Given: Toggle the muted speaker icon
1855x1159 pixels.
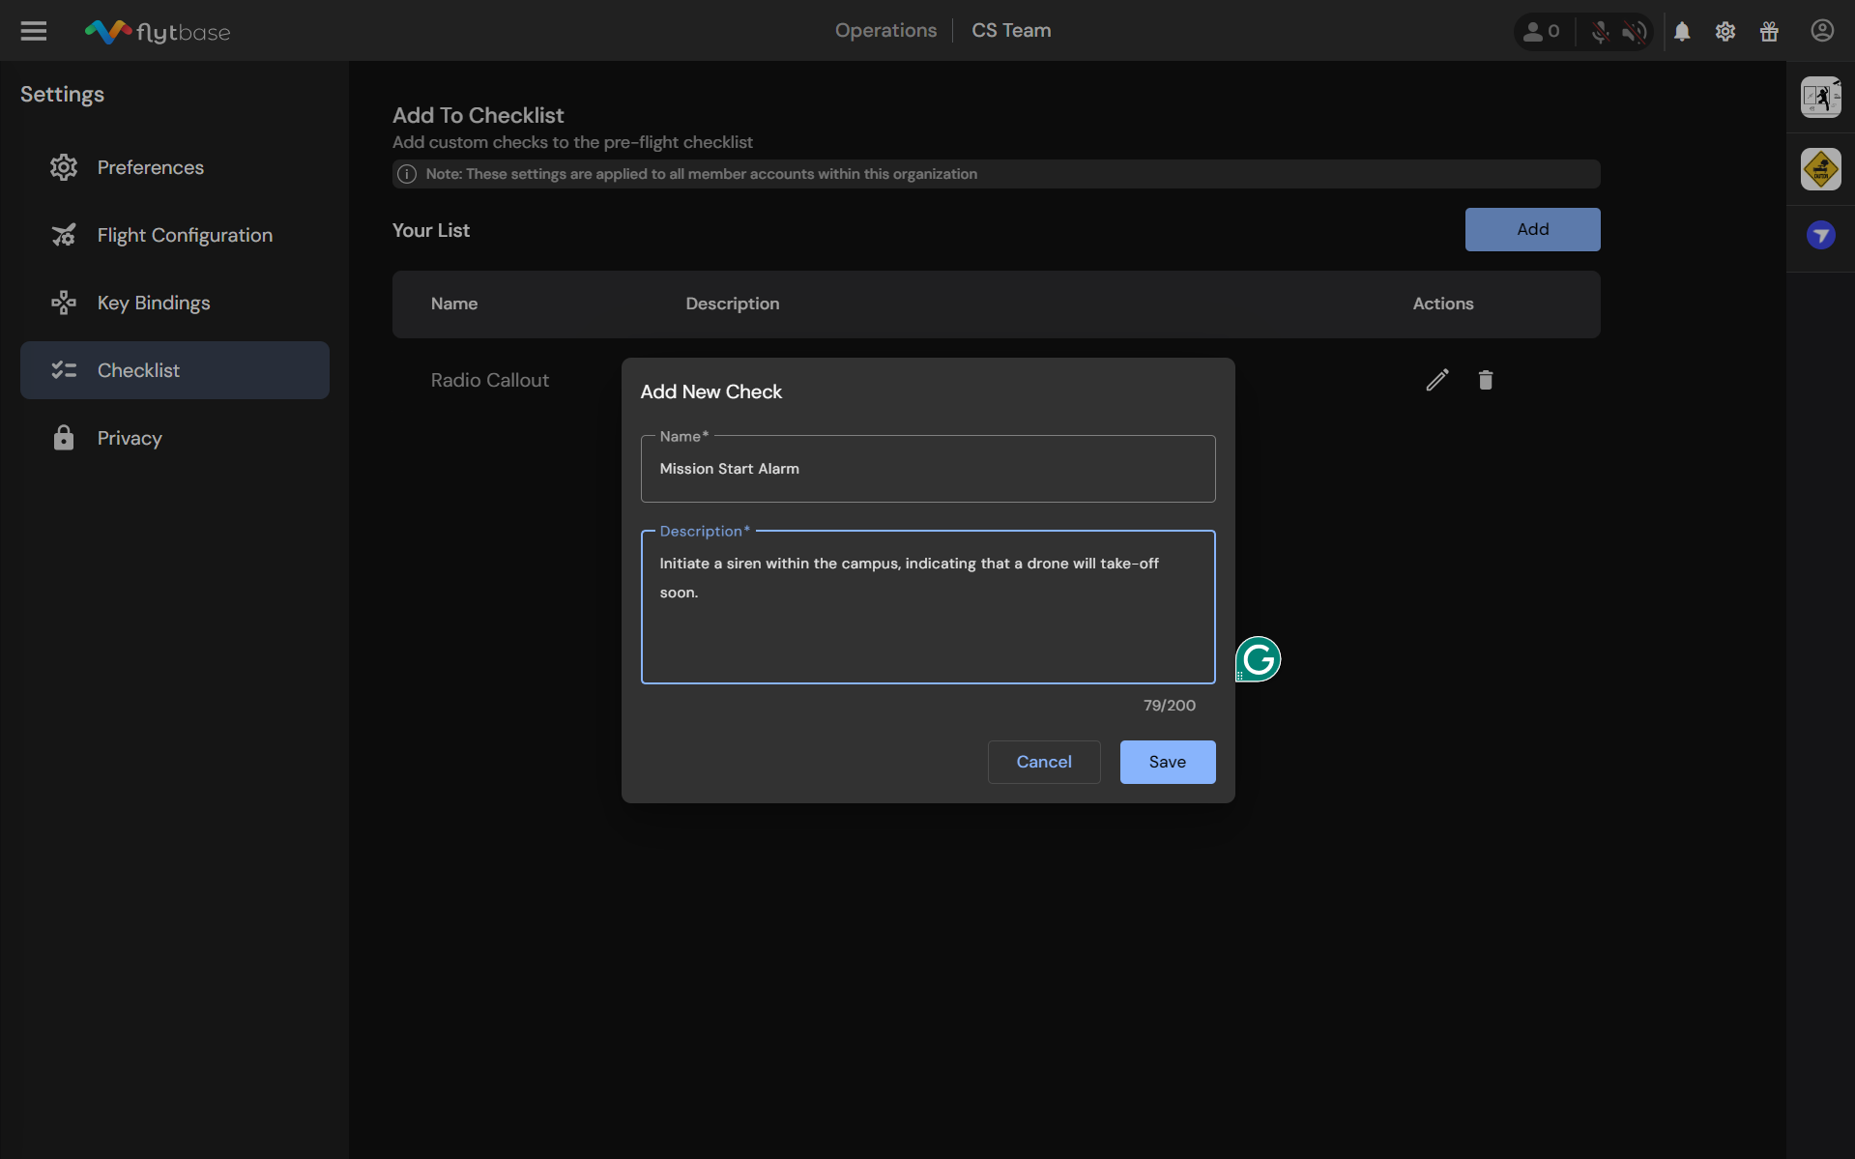Looking at the screenshot, I should (1634, 32).
